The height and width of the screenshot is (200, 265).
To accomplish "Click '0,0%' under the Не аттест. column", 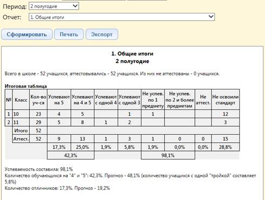I will tap(203, 147).
